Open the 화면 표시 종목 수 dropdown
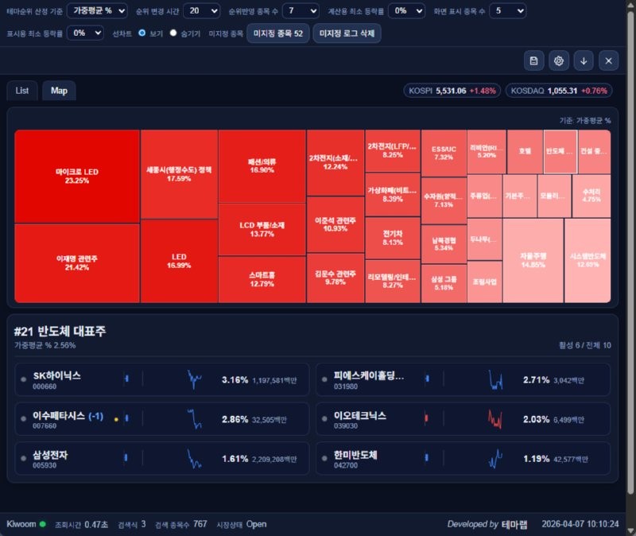The height and width of the screenshot is (536, 636). coord(506,11)
